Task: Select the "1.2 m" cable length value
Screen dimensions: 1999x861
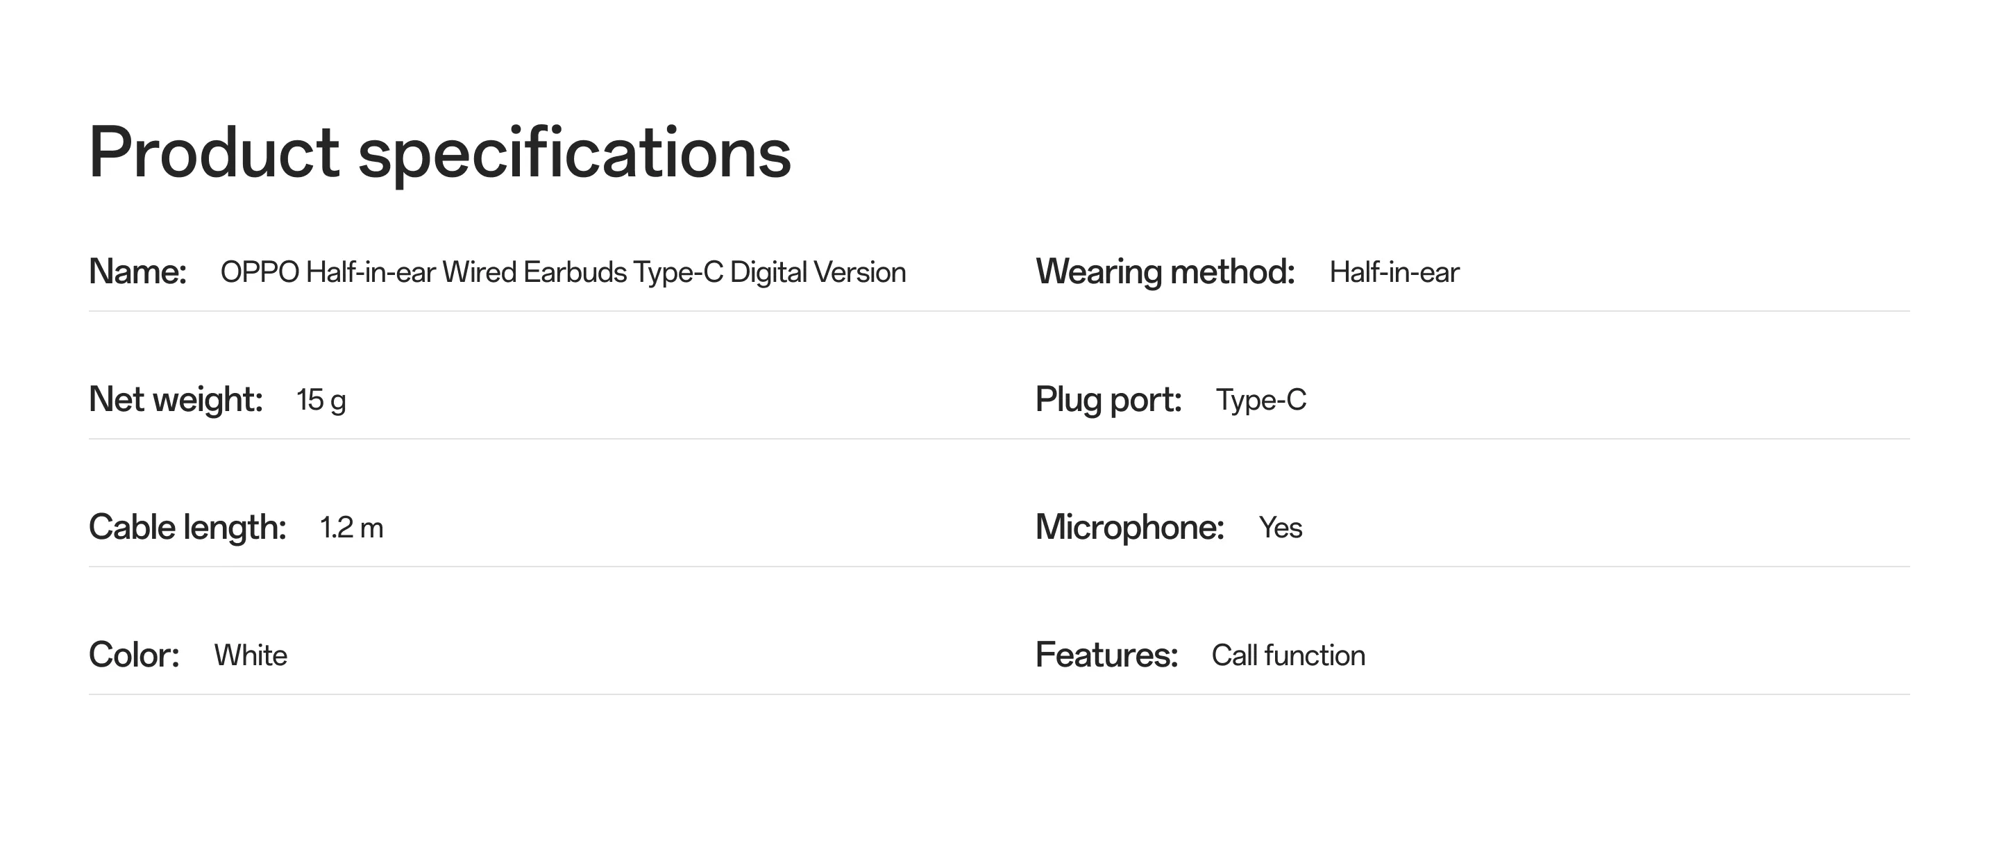Action: [351, 528]
